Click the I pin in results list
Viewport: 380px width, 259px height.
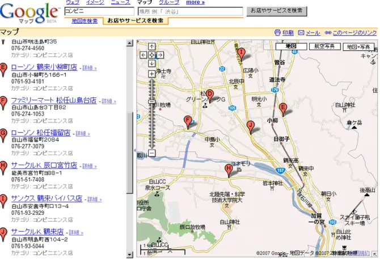pyautogui.click(x=3, y=201)
